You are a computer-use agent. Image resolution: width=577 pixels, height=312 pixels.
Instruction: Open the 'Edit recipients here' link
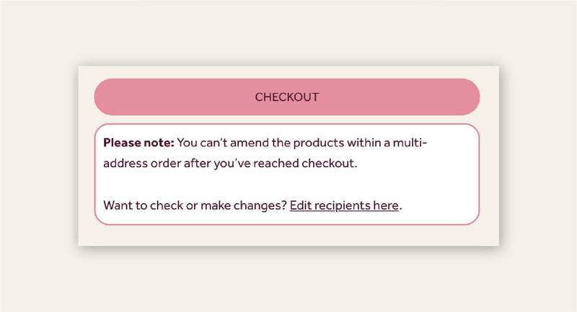point(344,205)
